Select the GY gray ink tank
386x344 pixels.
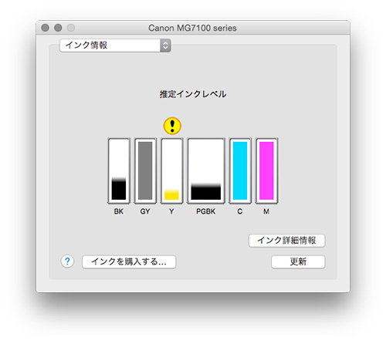coord(145,170)
